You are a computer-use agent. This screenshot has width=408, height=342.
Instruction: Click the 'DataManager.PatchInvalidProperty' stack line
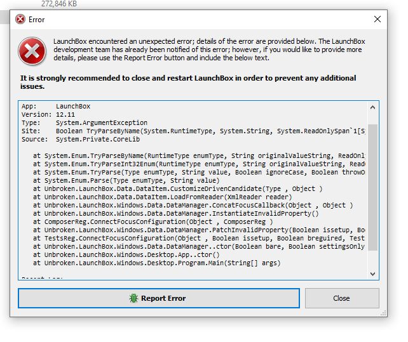point(199,230)
